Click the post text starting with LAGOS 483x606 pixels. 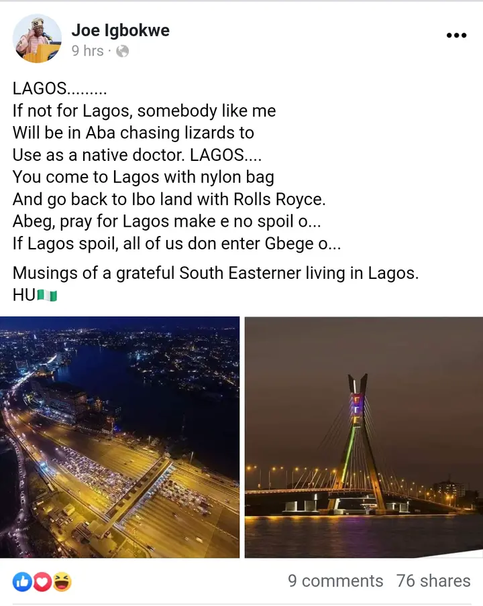click(x=60, y=88)
